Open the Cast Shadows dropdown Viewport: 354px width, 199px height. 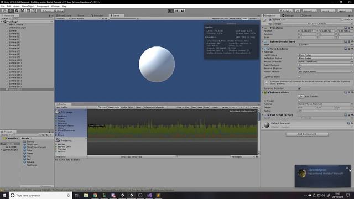point(325,65)
